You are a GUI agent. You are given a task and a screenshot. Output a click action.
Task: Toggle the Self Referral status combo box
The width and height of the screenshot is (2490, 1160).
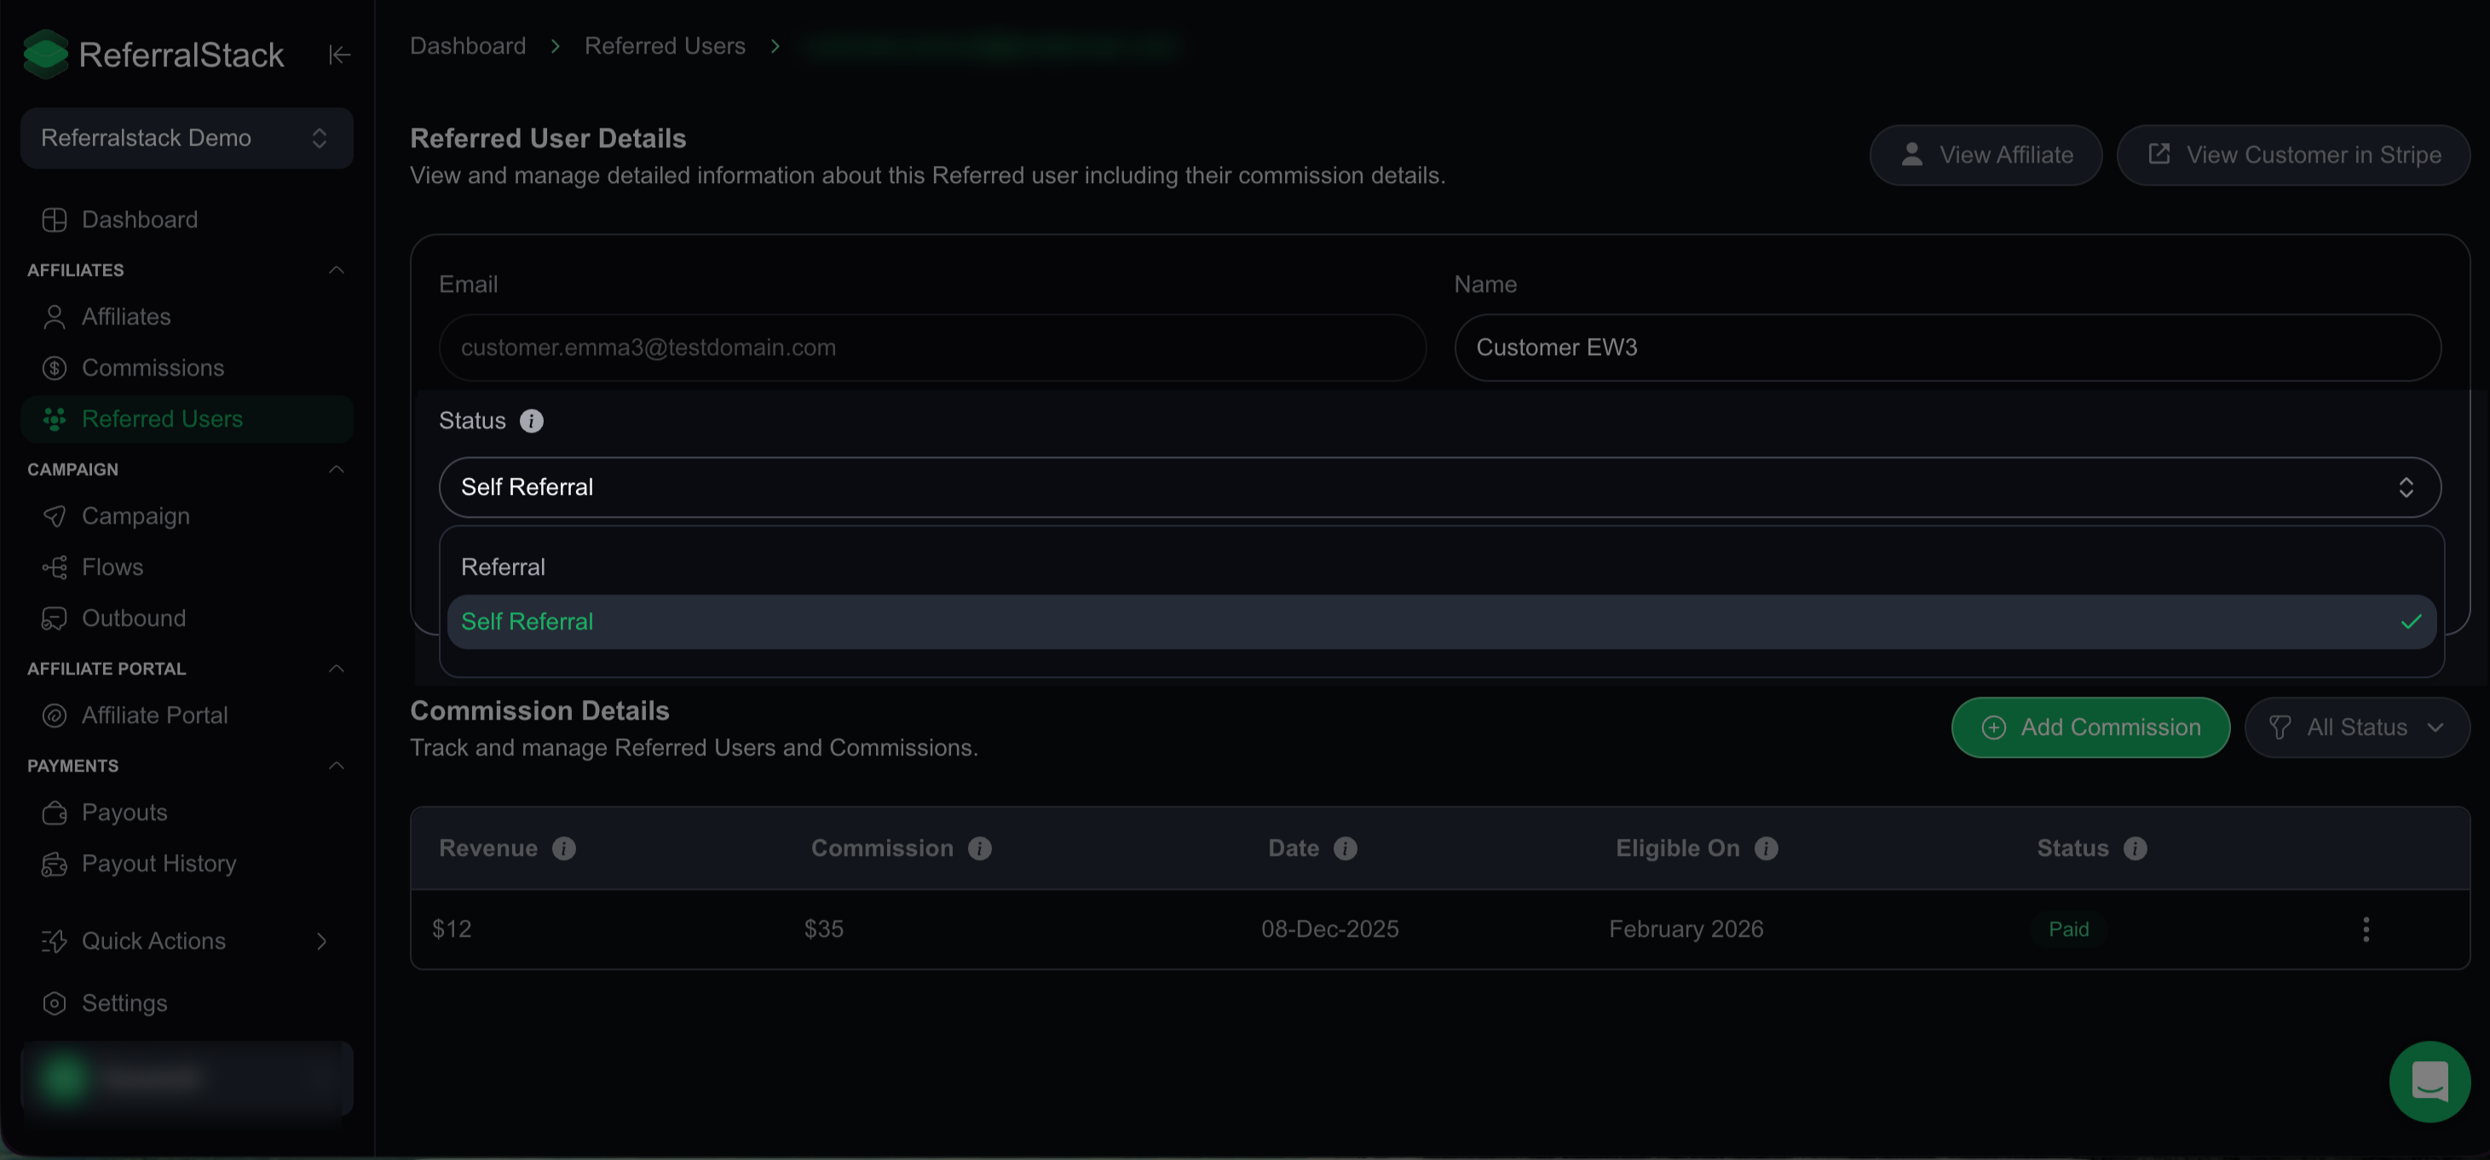click(x=1439, y=487)
